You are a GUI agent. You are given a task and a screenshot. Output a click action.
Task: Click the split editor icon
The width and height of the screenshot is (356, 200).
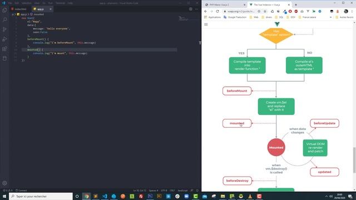[x=190, y=9]
